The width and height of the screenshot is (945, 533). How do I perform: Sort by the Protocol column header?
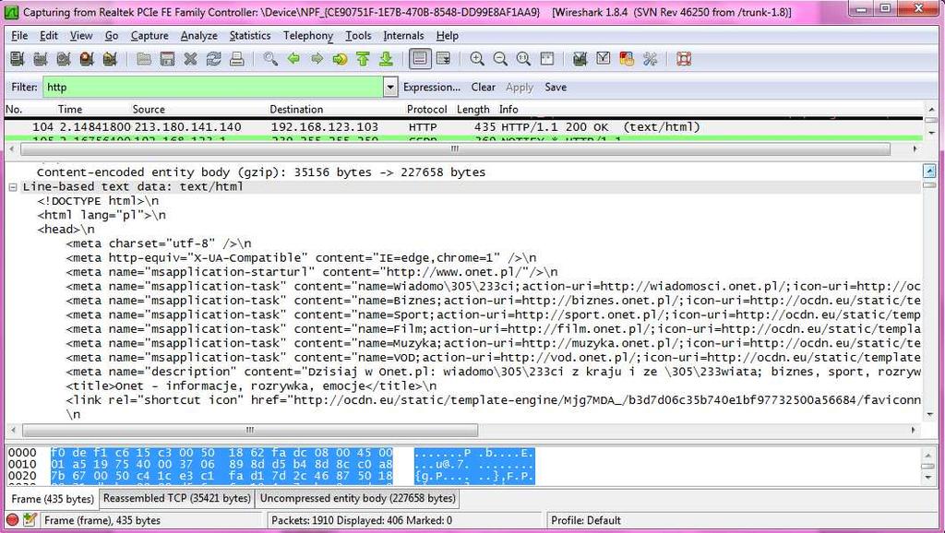click(x=426, y=110)
